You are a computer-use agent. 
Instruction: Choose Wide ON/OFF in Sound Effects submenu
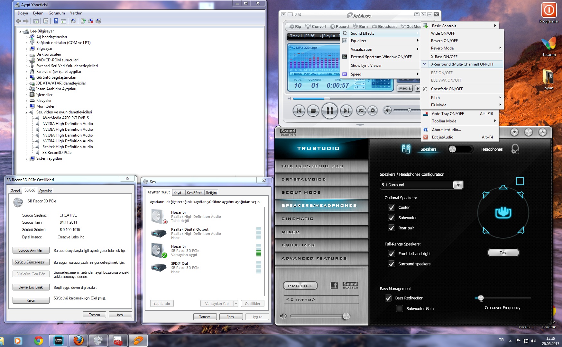[x=462, y=33]
